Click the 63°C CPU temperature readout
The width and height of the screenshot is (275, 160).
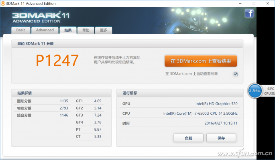269,91
